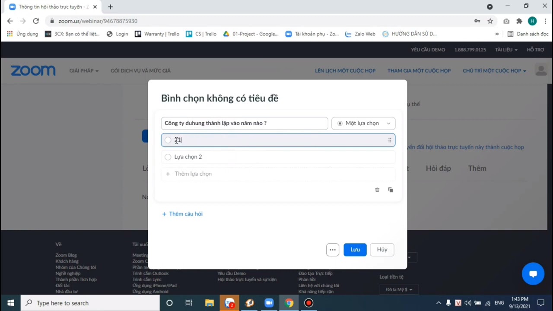
Task: Open the CS | Trello bookmark
Action: click(201, 34)
